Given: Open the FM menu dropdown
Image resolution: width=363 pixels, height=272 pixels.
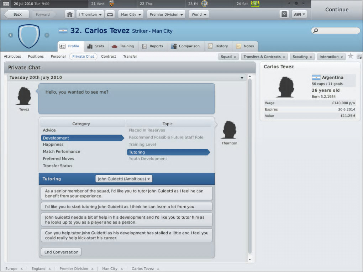Looking at the screenshot, I should [299, 14].
